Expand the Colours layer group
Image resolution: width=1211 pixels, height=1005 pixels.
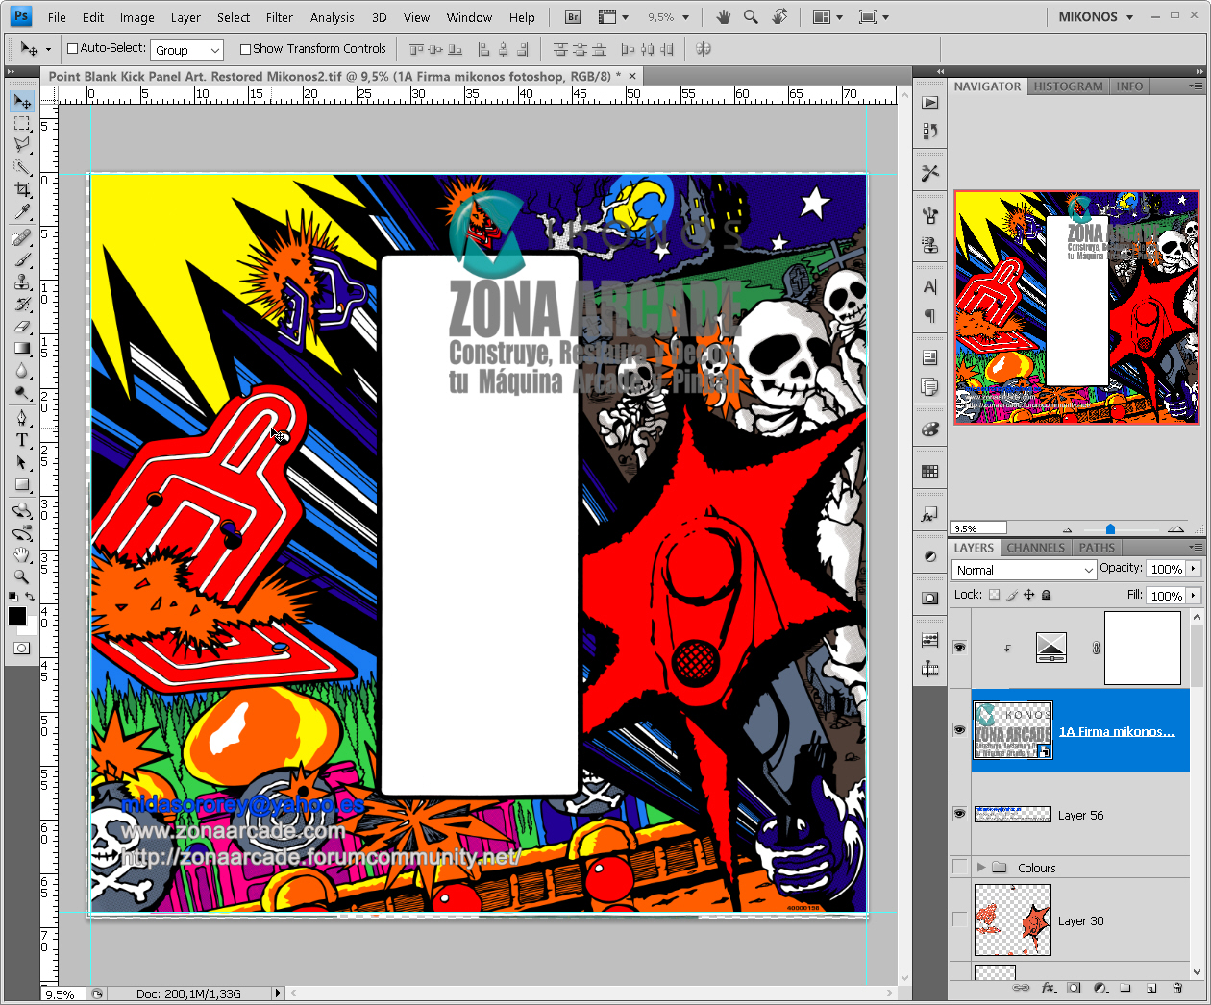(x=981, y=868)
